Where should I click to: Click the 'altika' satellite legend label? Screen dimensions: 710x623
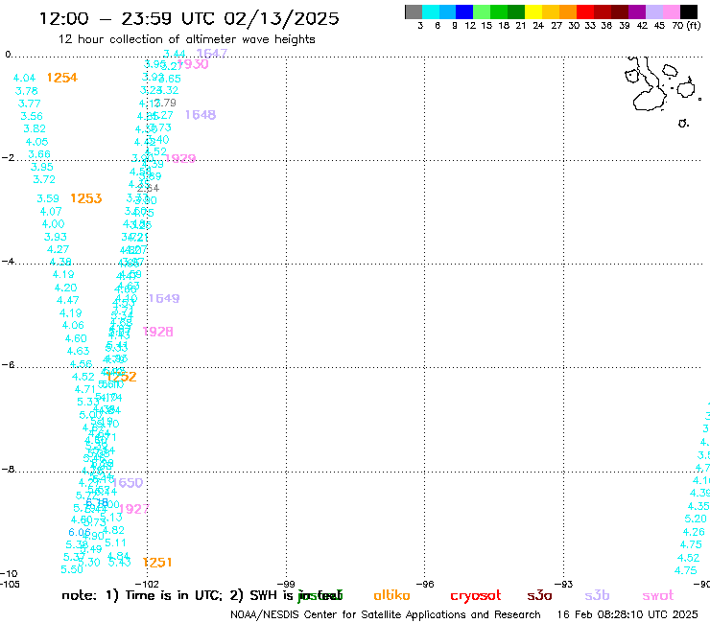pos(391,595)
